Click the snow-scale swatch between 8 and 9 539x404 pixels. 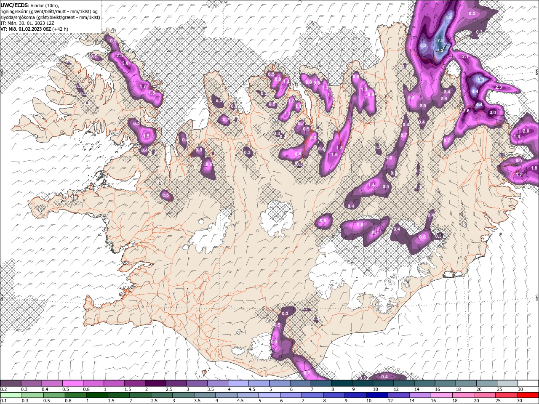(x=342, y=383)
